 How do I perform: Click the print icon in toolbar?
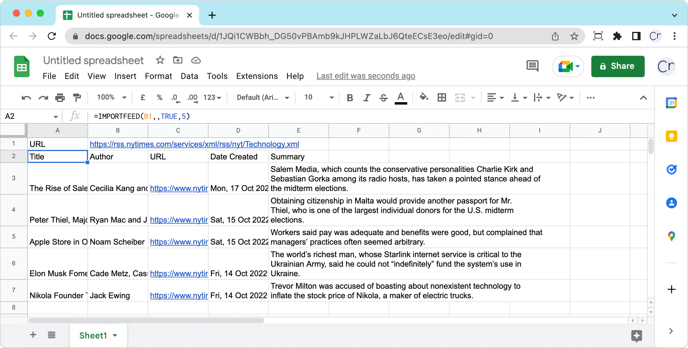coord(60,97)
